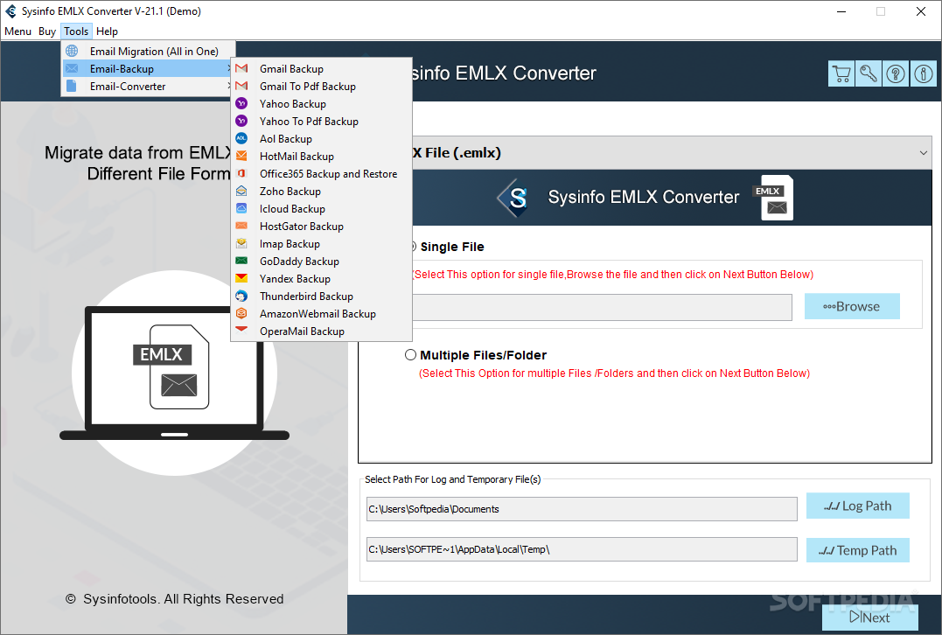Close the Sysinfo EMLX Converter window

[x=920, y=11]
